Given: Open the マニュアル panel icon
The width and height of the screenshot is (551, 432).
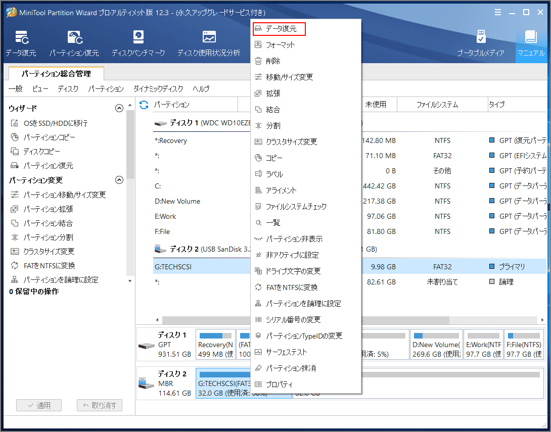Looking at the screenshot, I should tap(531, 42).
